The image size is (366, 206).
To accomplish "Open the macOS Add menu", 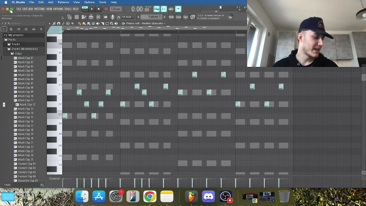I will pyautogui.click(x=51, y=2).
